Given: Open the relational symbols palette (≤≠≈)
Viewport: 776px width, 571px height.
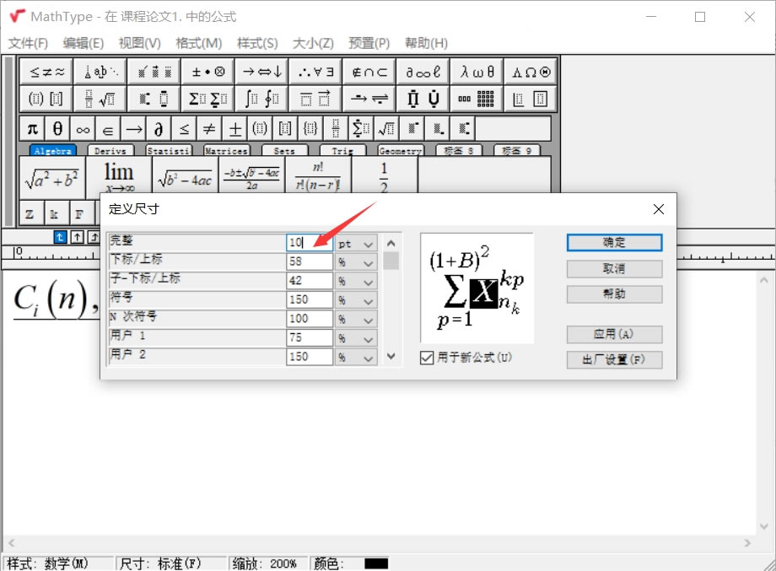Looking at the screenshot, I should click(46, 73).
